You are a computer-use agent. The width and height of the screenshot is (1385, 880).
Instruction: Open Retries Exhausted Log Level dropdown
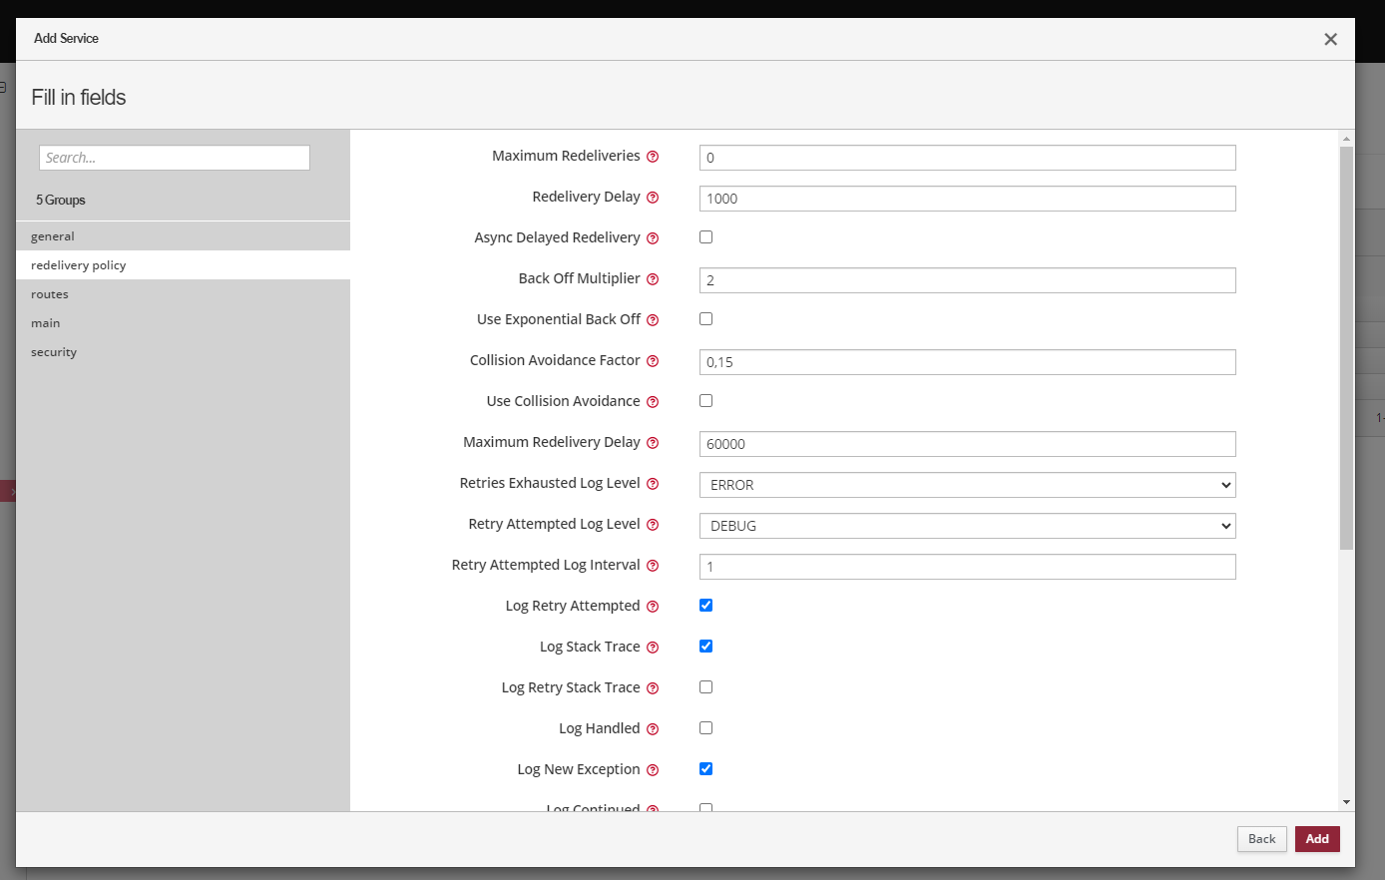967,485
